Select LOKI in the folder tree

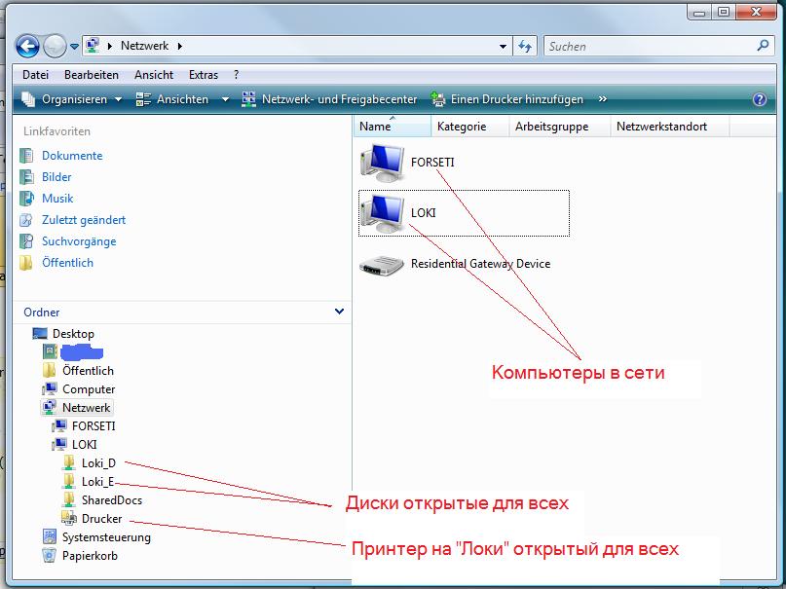[85, 445]
